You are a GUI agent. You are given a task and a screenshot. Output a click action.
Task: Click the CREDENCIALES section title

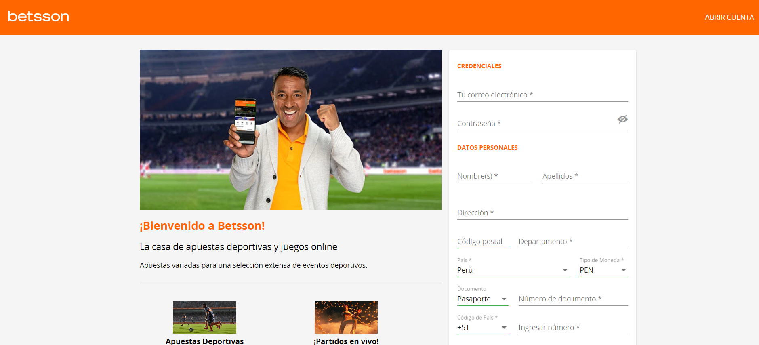pyautogui.click(x=479, y=66)
